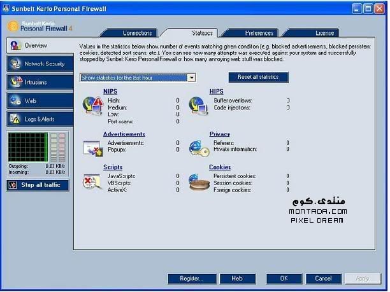Click the Reset all statistics button

point(259,77)
